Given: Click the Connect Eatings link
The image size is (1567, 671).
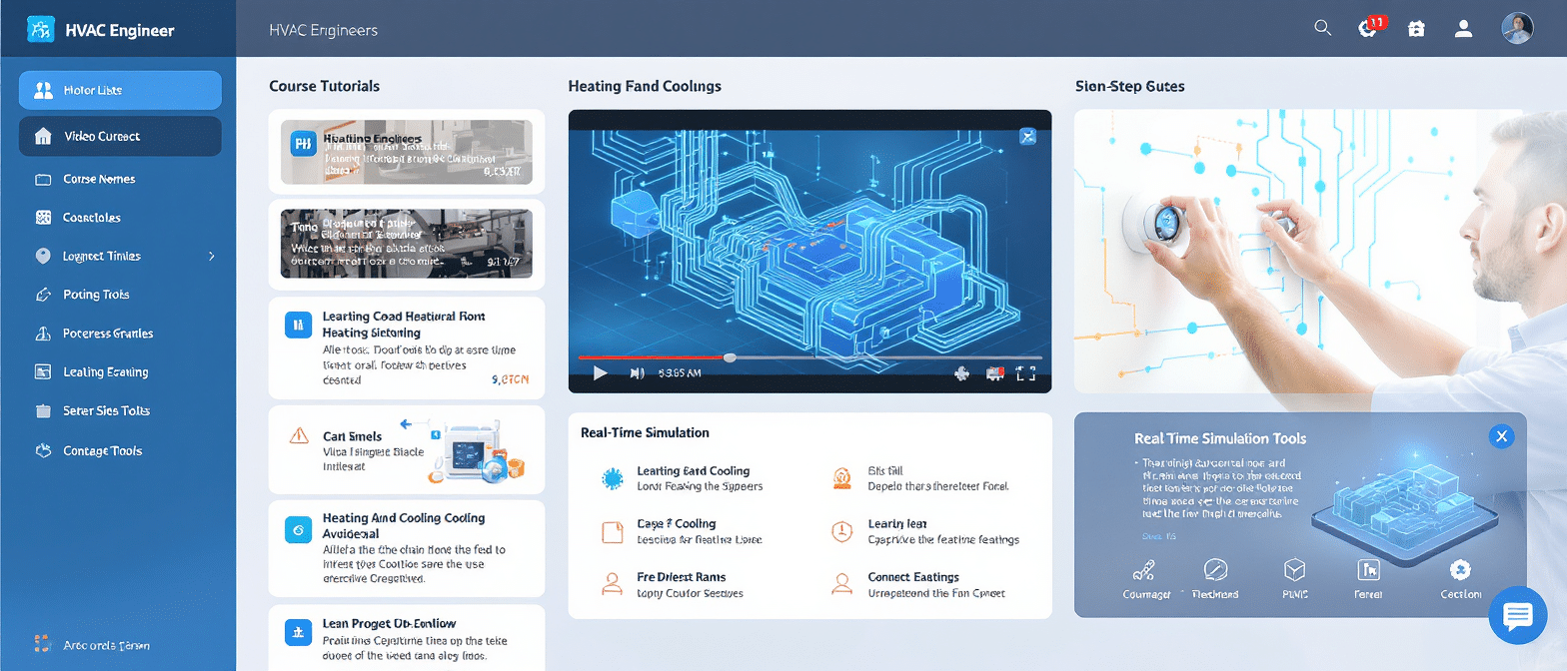Looking at the screenshot, I should (x=913, y=577).
